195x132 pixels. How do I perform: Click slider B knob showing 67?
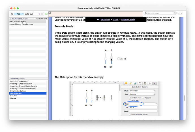pos(112,57)
